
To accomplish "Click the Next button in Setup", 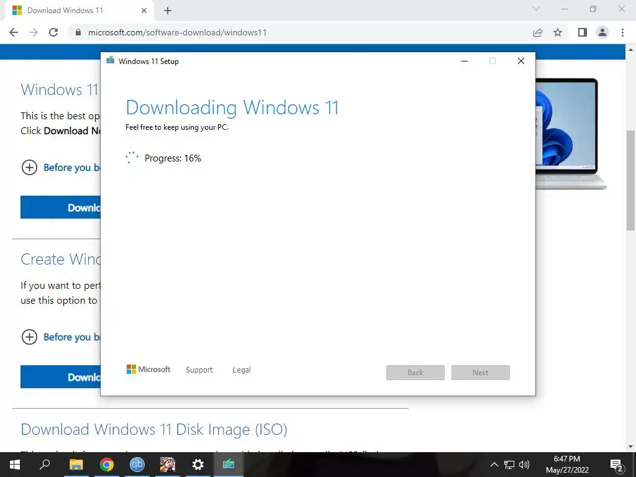I will [481, 373].
